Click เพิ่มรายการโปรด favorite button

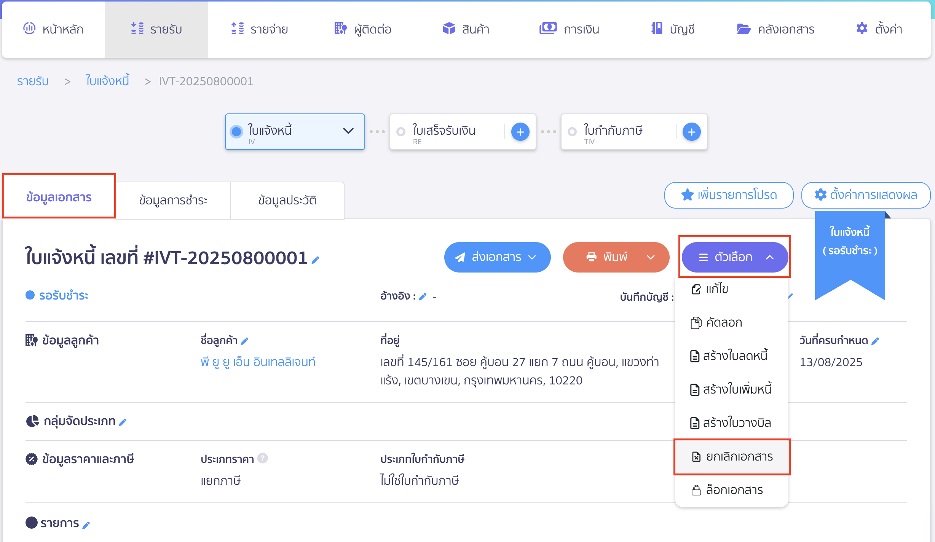[729, 195]
